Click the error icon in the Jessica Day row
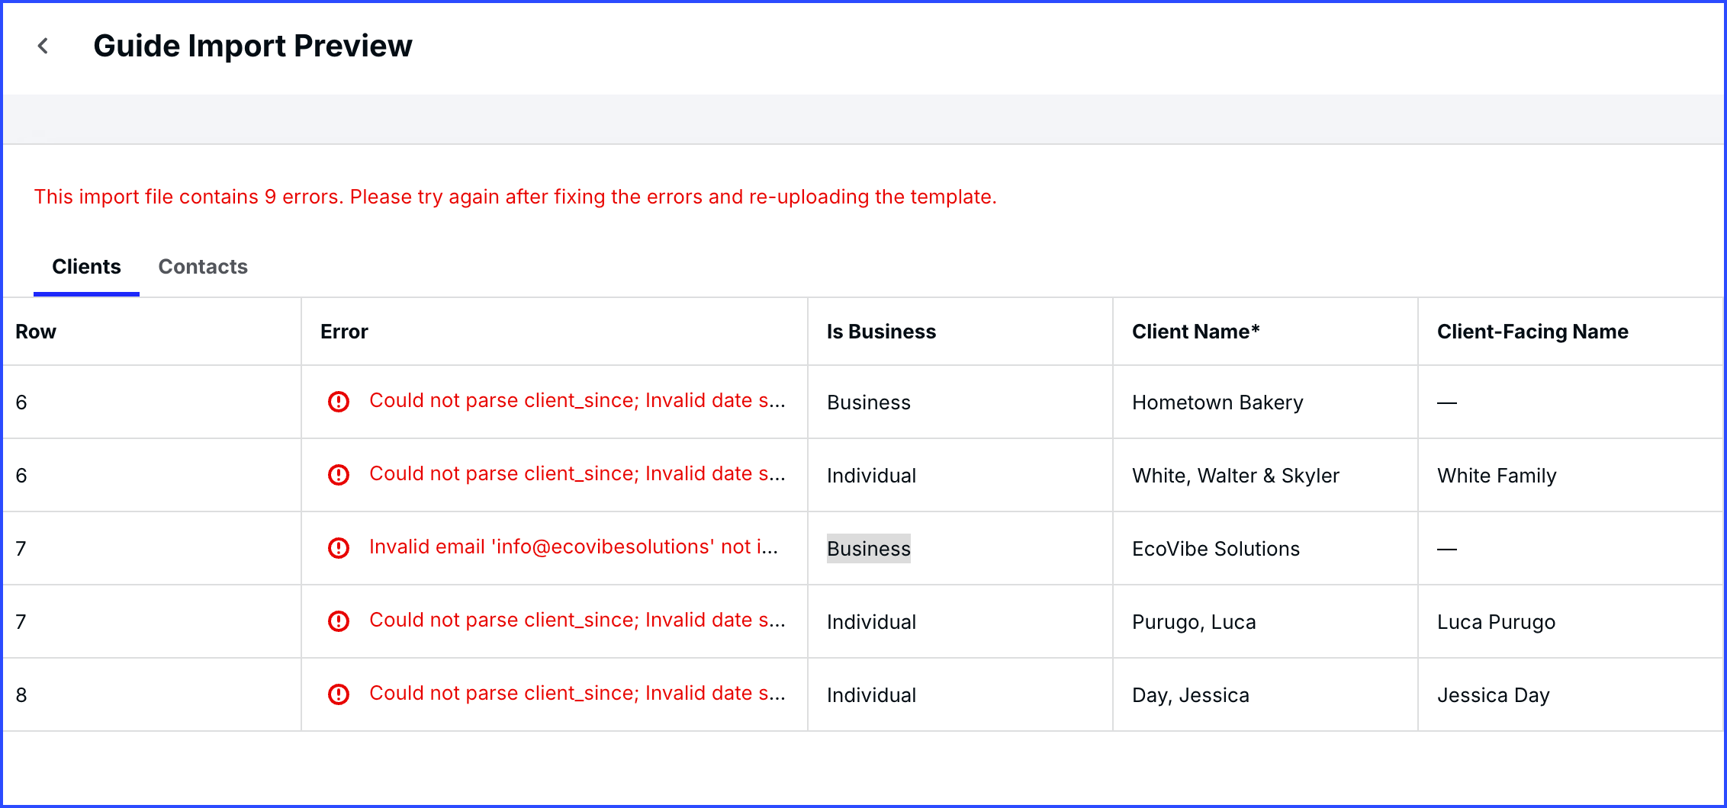 [339, 694]
